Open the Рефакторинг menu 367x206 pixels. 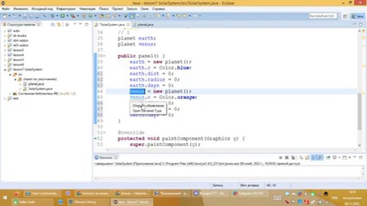(66, 9)
